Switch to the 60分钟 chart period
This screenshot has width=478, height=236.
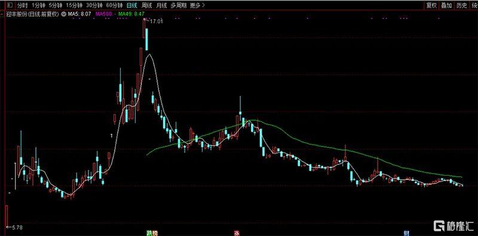[x=114, y=5]
